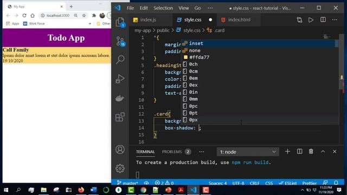Bookmark this page with the star icon

84,16
